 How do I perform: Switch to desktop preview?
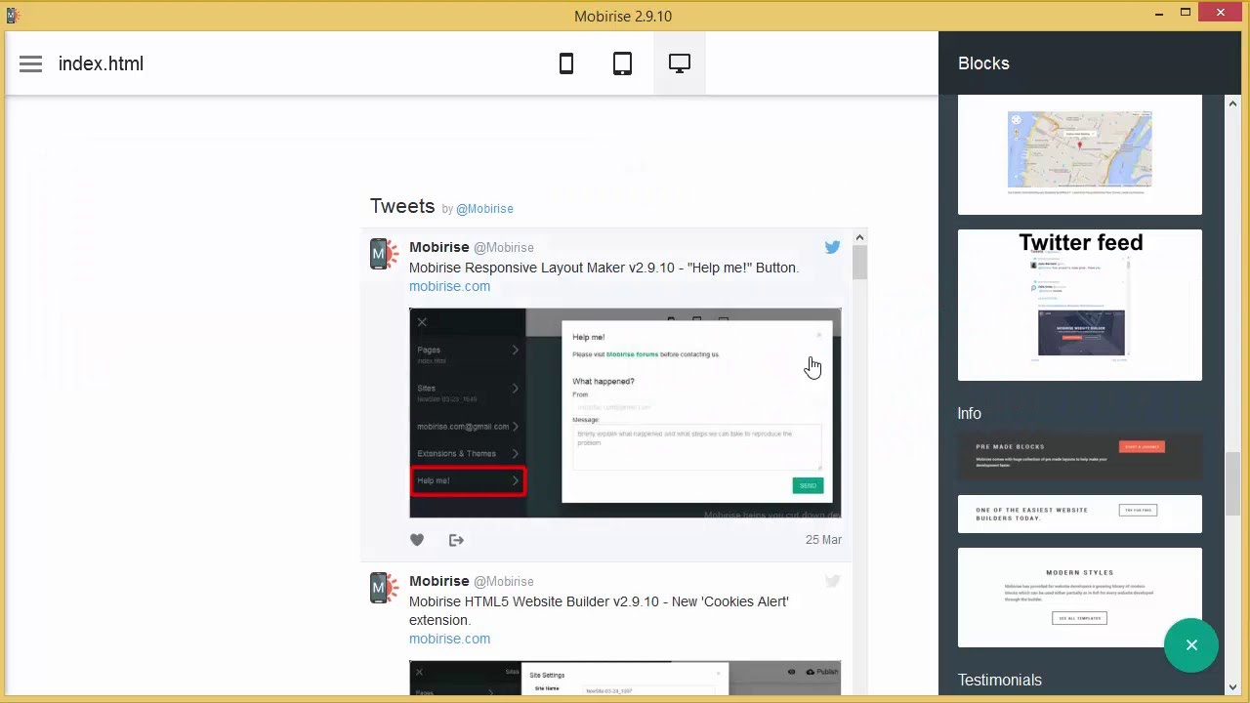coord(680,63)
